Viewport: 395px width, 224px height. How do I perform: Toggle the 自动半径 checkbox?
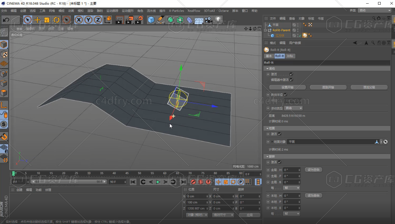tap(286, 95)
